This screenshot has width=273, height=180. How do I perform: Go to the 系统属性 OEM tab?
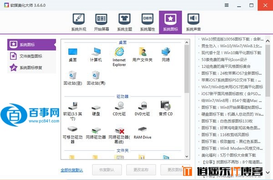(147, 22)
